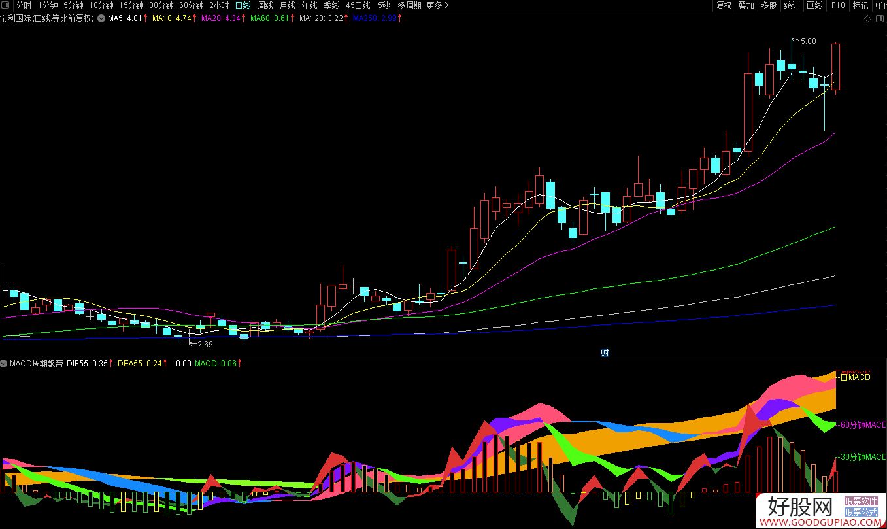Select the 10分钟 period tab
Image resolution: width=887 pixels, height=529 pixels.
point(101,5)
